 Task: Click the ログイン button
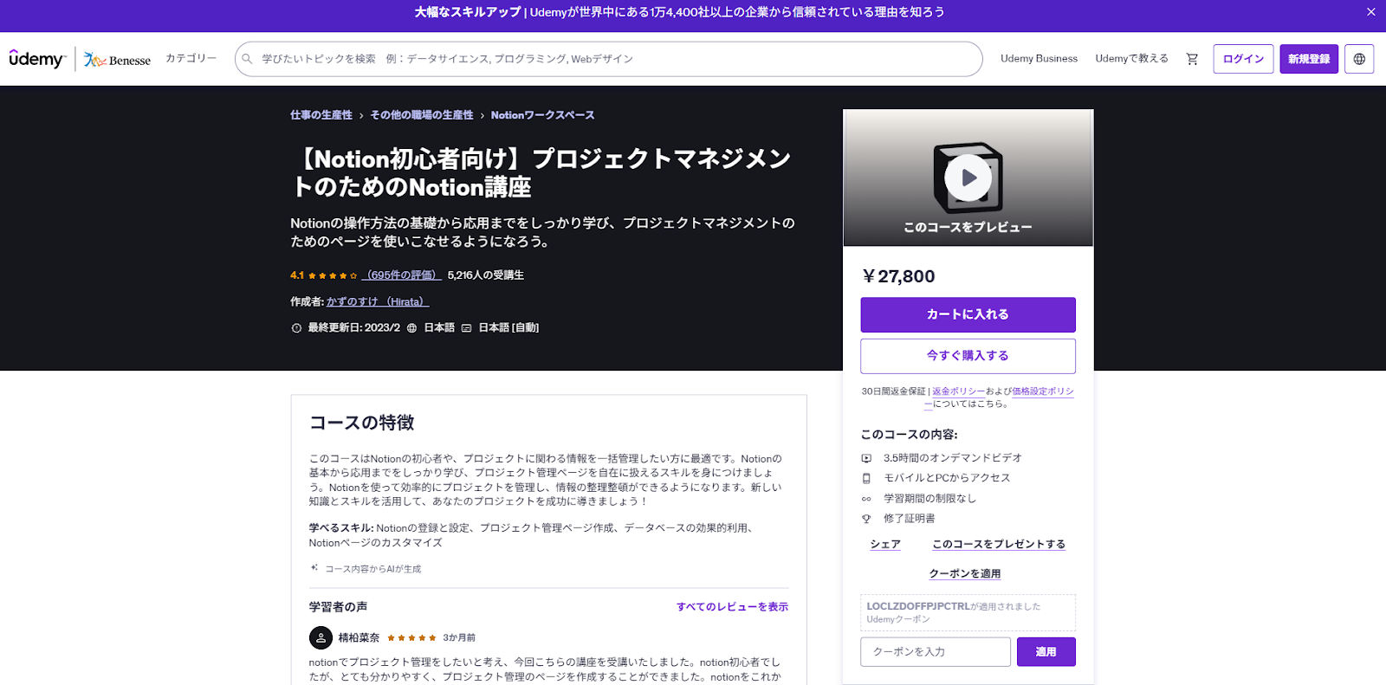click(1243, 59)
